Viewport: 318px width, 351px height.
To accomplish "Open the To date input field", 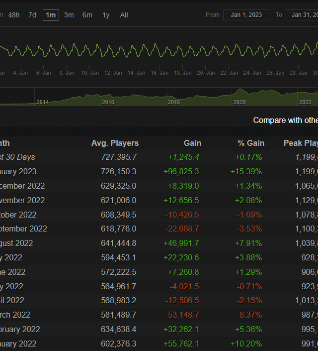I will [x=302, y=15].
